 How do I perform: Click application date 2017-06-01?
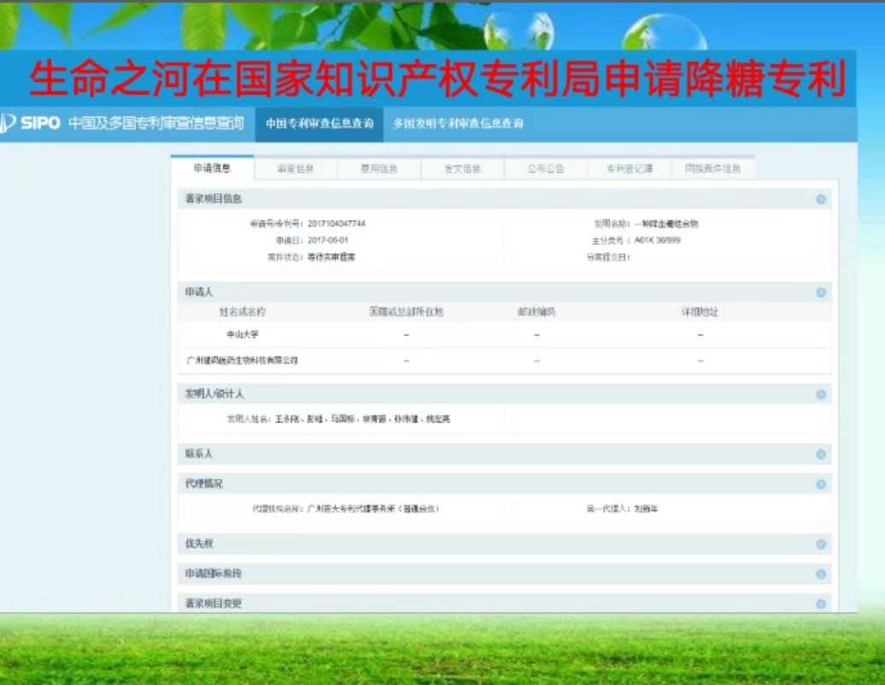[328, 240]
